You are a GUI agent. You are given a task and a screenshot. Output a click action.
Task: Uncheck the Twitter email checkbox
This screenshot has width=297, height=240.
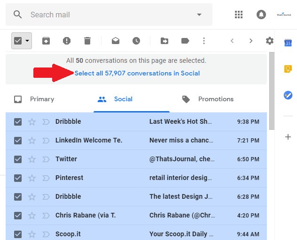(18, 159)
